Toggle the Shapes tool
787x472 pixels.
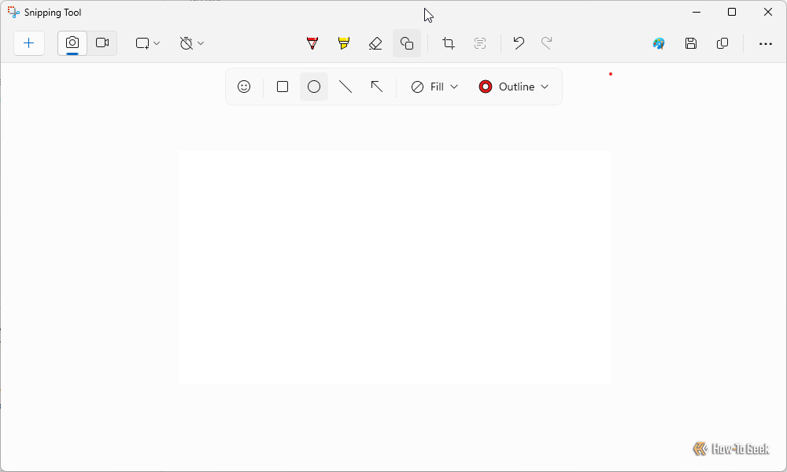tap(407, 43)
